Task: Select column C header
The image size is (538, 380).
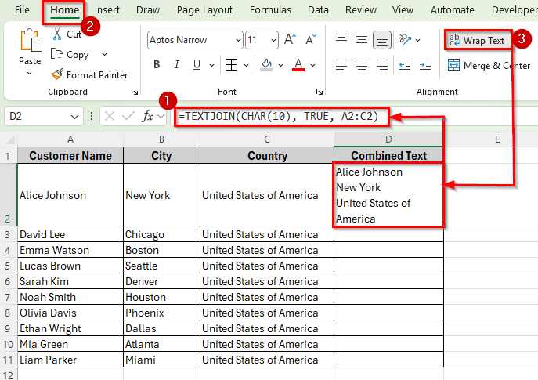Action: click(x=267, y=139)
